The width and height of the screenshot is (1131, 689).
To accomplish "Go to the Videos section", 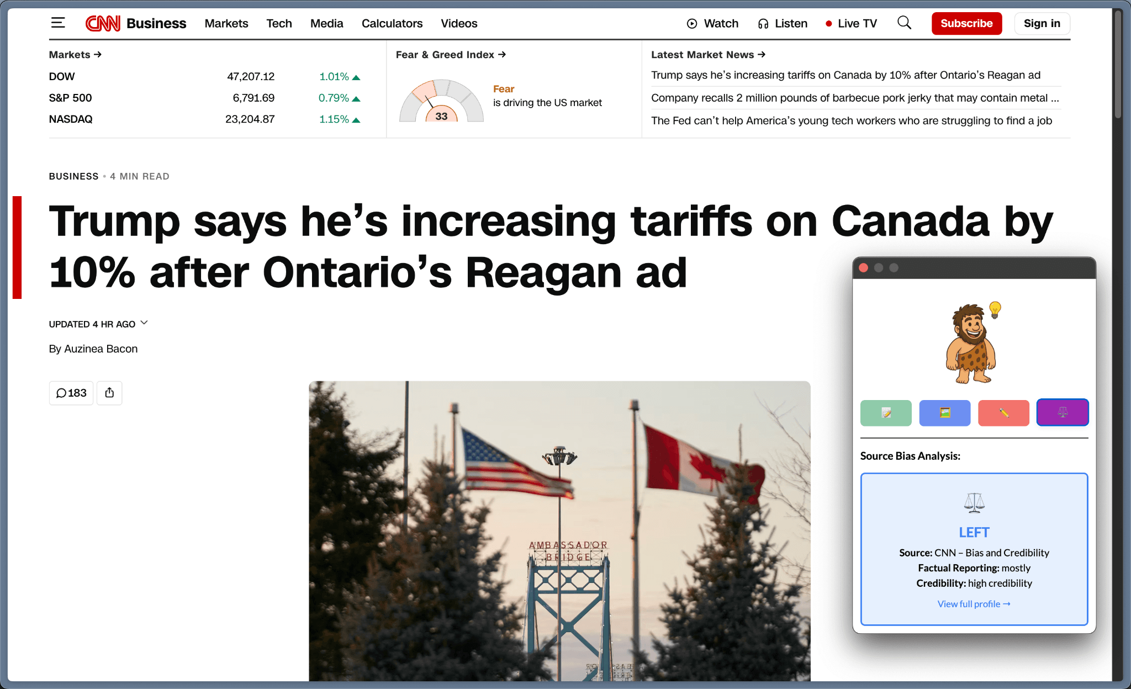I will (459, 23).
